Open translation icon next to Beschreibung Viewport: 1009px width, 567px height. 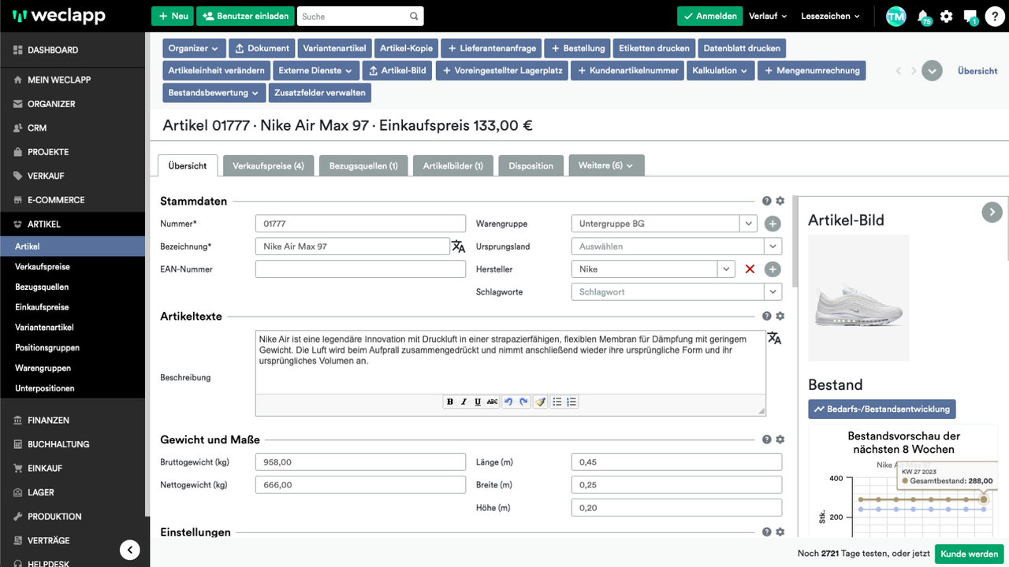[x=775, y=338]
